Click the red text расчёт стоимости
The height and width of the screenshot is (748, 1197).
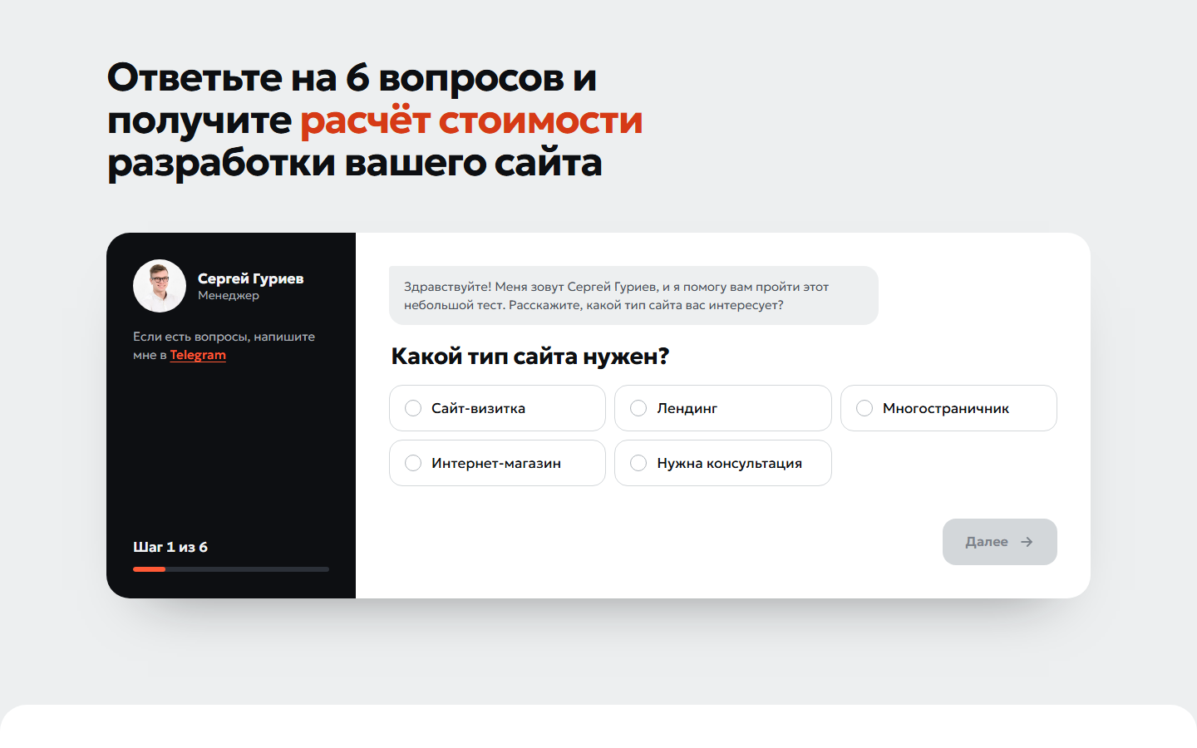(x=471, y=121)
